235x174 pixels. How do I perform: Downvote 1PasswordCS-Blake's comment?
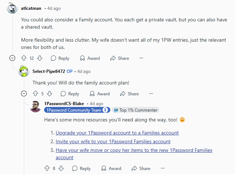61,168
